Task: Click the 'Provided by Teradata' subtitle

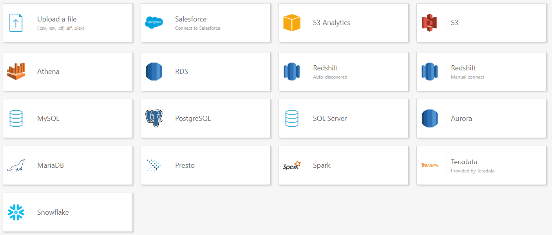Action: pos(472,171)
